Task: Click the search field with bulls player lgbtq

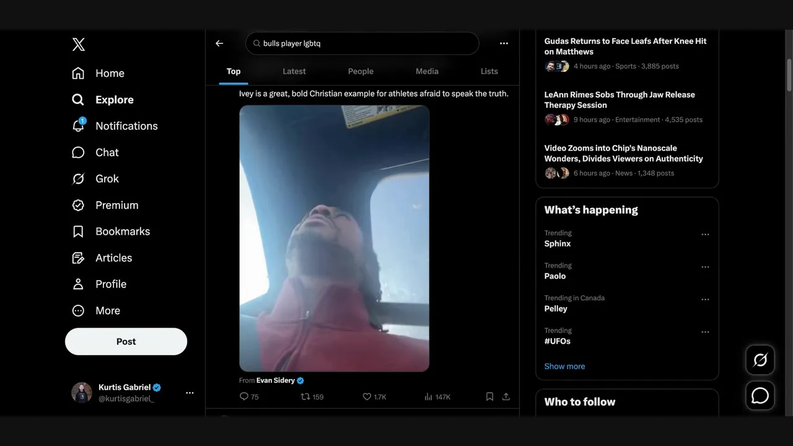Action: point(362,43)
